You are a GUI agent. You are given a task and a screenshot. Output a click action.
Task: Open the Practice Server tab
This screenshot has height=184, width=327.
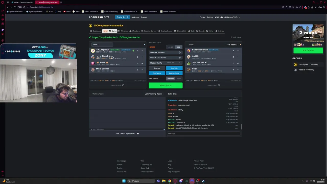pos(148,31)
